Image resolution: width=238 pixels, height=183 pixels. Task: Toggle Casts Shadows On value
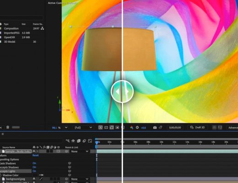tap(34, 163)
